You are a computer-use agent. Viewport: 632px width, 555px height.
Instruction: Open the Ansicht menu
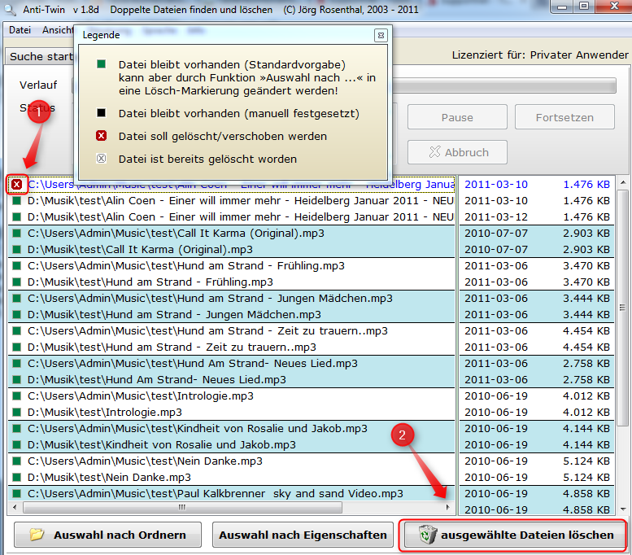pyautogui.click(x=57, y=30)
